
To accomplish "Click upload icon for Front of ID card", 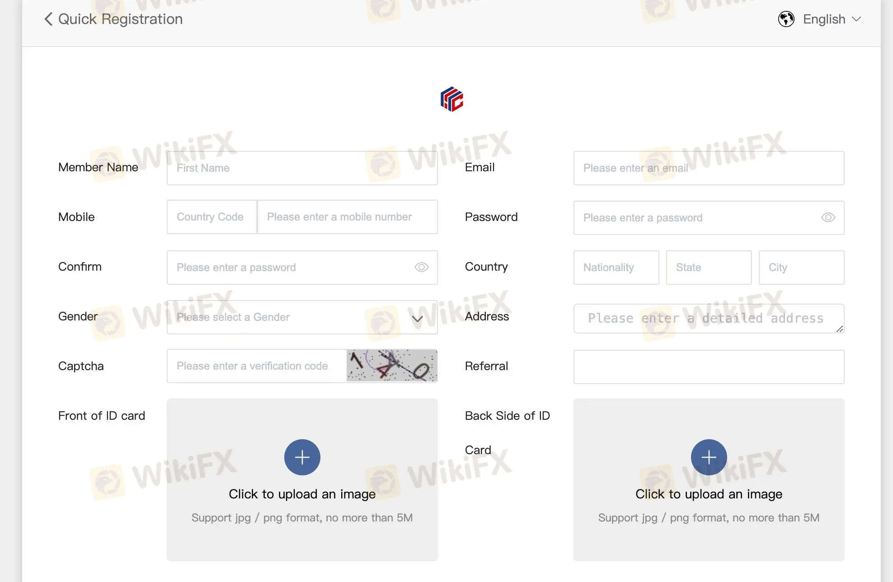I will pos(302,456).
